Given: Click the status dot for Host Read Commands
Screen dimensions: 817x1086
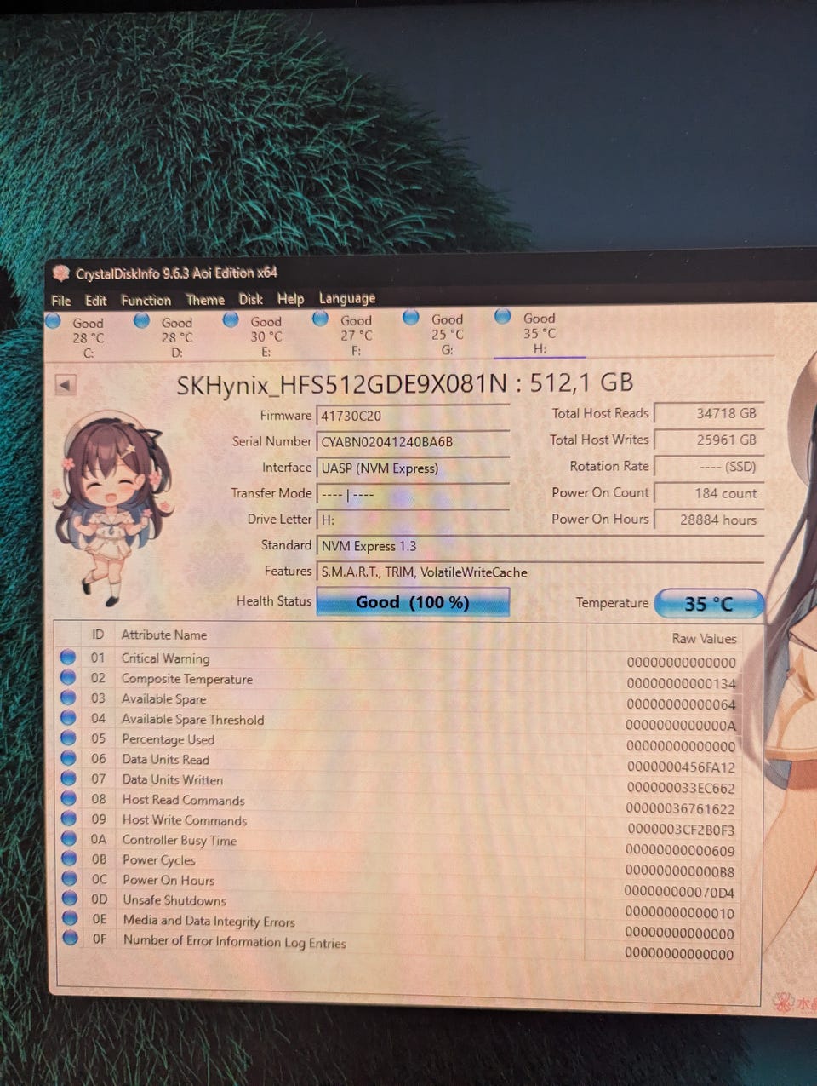Looking at the screenshot, I should pos(68,798).
